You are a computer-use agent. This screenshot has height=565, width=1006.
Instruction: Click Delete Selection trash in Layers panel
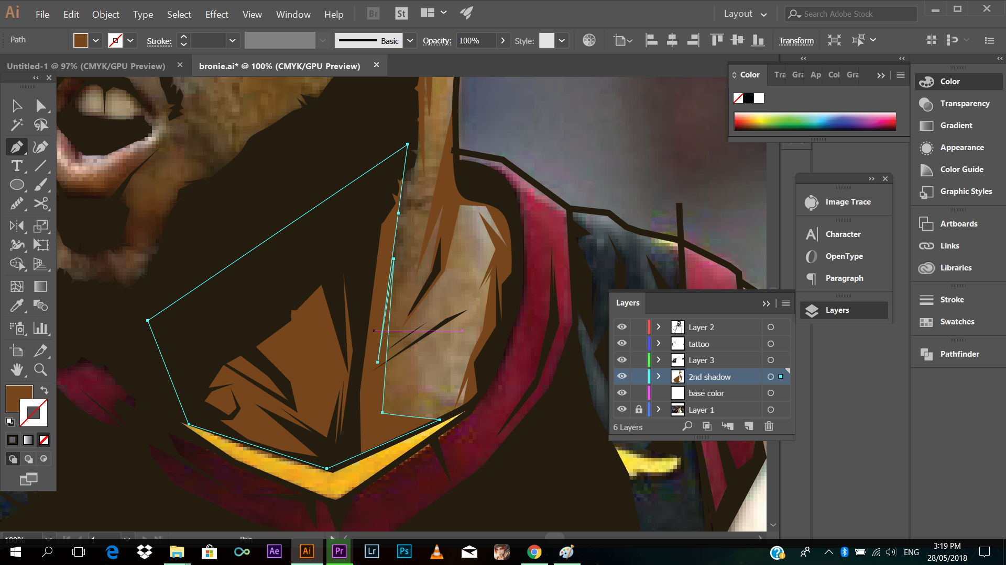[769, 426]
